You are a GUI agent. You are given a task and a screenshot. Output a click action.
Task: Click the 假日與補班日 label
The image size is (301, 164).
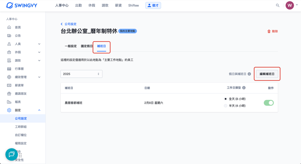point(238,74)
